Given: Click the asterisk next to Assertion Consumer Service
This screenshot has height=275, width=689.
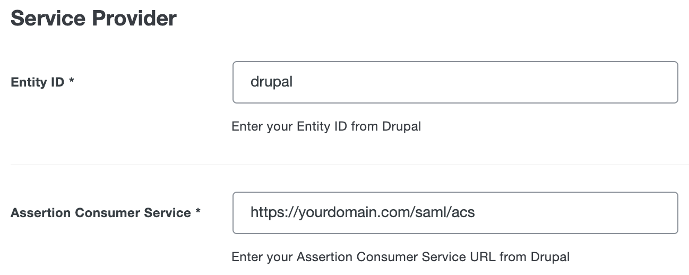Looking at the screenshot, I should (198, 212).
